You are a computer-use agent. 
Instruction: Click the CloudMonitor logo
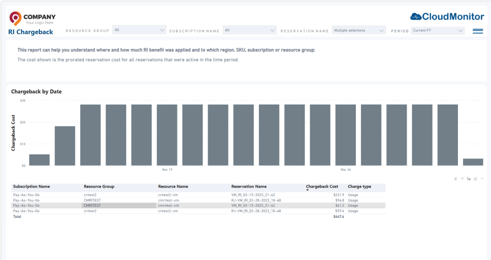[447, 17]
